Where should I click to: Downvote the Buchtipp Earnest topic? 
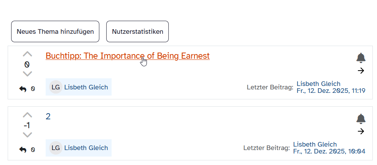click(x=27, y=74)
